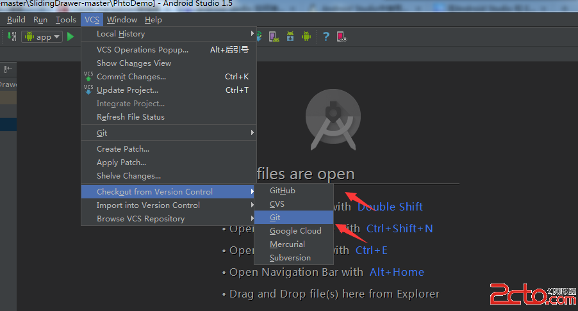Open the Window menu
Image resolution: width=578 pixels, height=311 pixels.
click(122, 20)
